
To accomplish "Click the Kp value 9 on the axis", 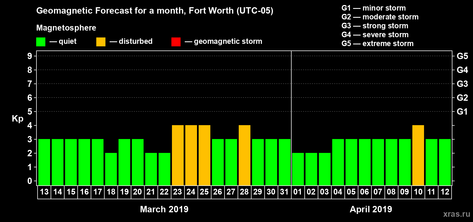I will [x=30, y=56].
